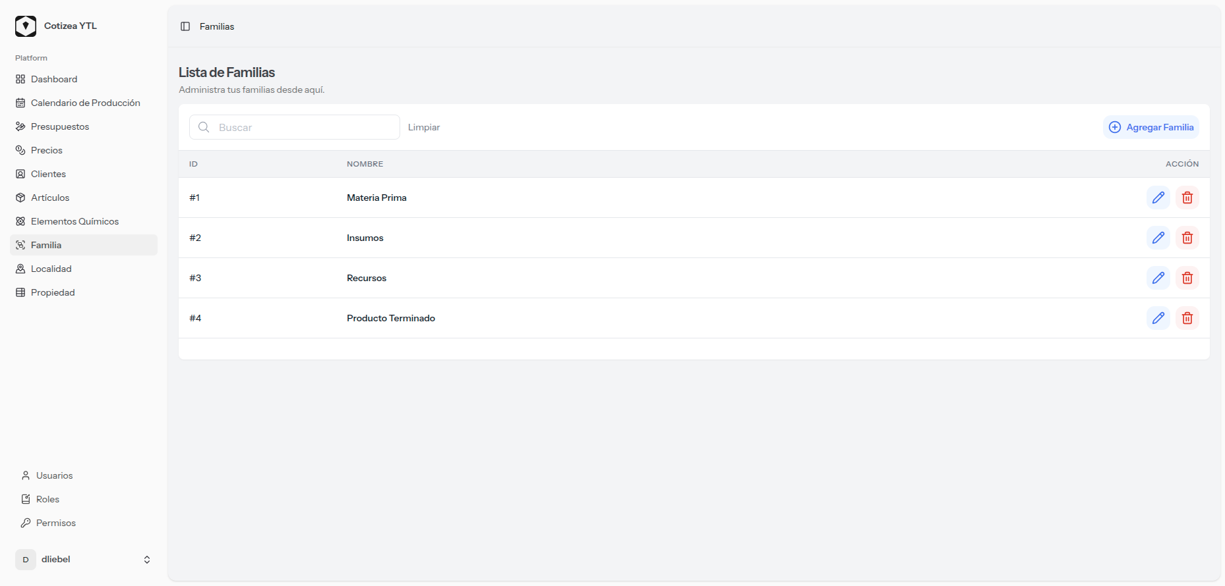
Task: Edit the Insumos family with pencil icon
Action: point(1158,238)
